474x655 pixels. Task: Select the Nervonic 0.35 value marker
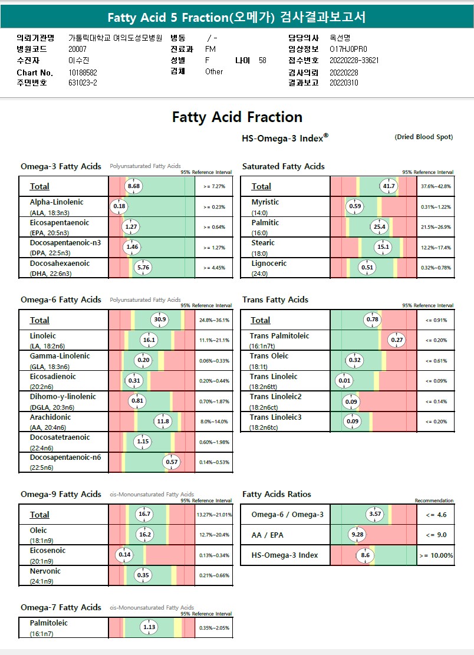click(143, 575)
